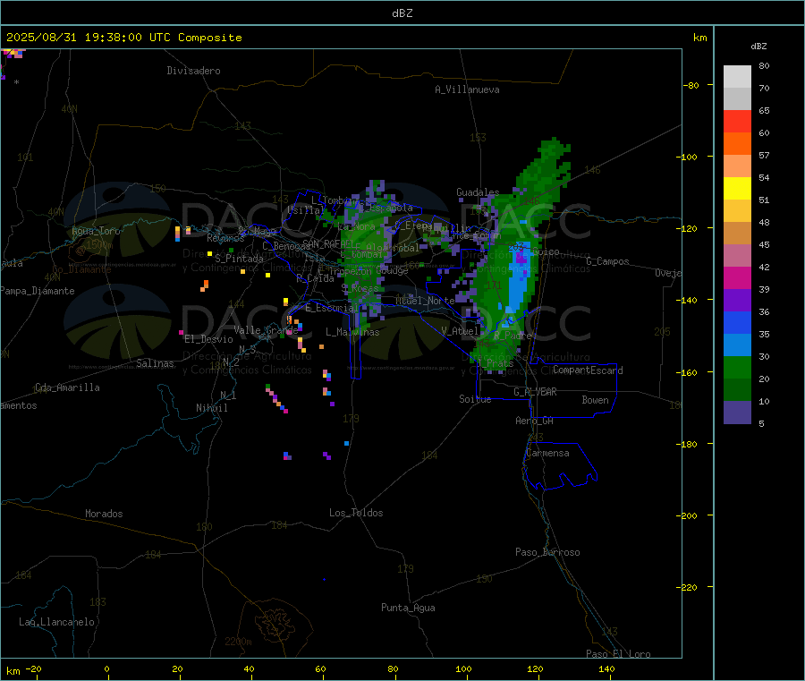Click the Paso_Barroso map label
This screenshot has height=681, width=805.
[x=547, y=552]
